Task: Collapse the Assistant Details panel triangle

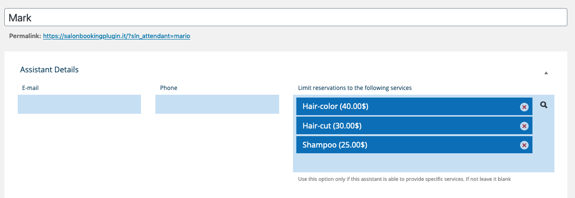Action: (546, 73)
